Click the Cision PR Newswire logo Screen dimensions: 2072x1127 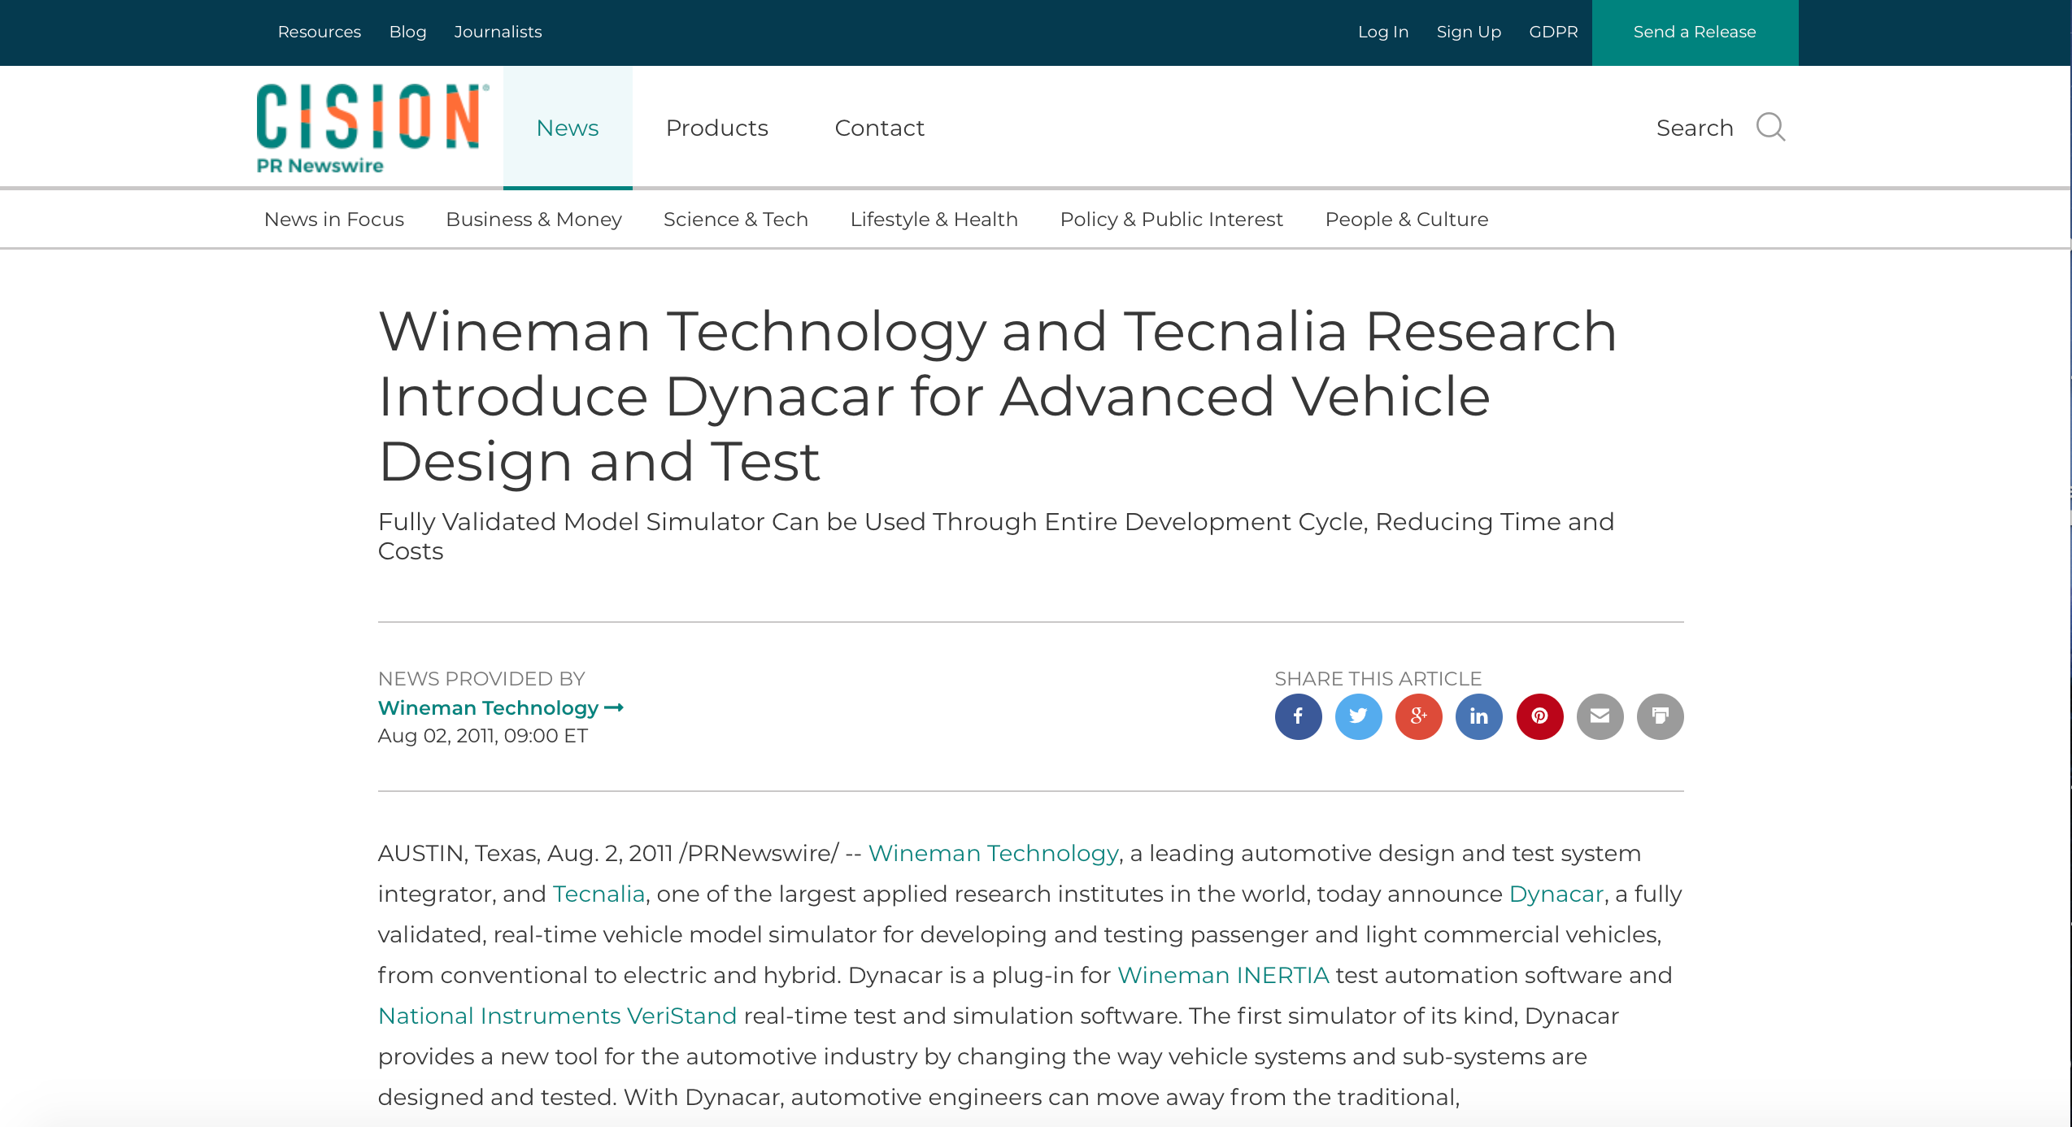(x=372, y=128)
